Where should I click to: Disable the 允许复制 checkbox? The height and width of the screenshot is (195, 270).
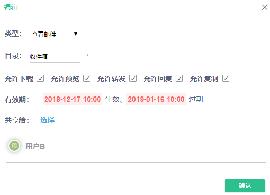(226, 78)
